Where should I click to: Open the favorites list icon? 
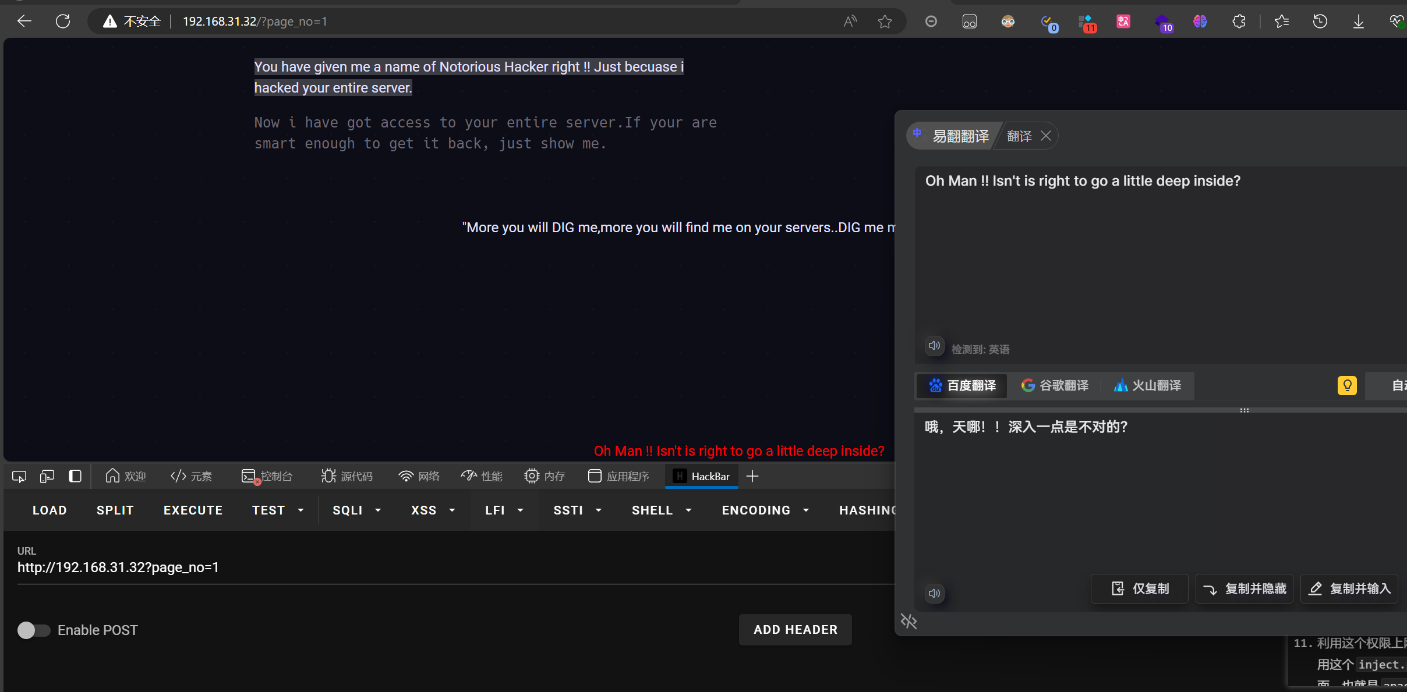click(1282, 22)
